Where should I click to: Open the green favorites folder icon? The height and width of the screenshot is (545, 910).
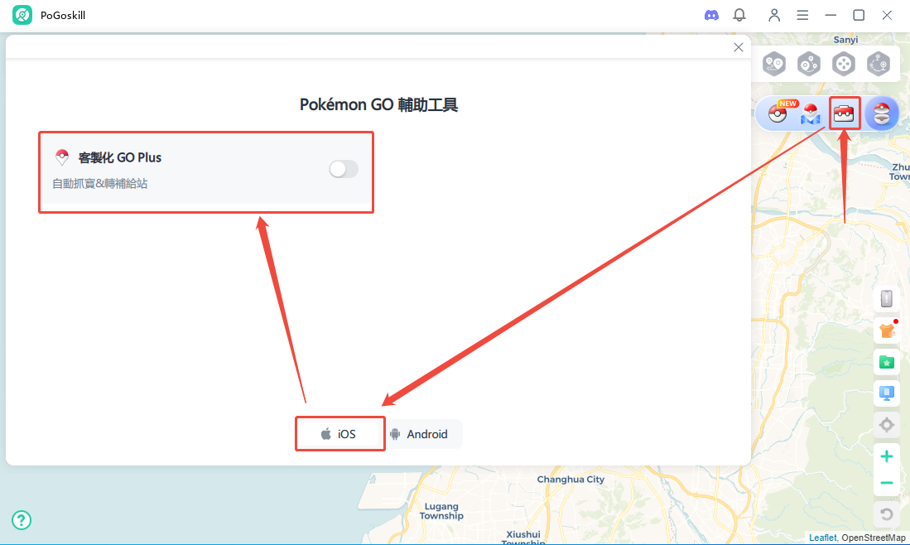[x=886, y=362]
